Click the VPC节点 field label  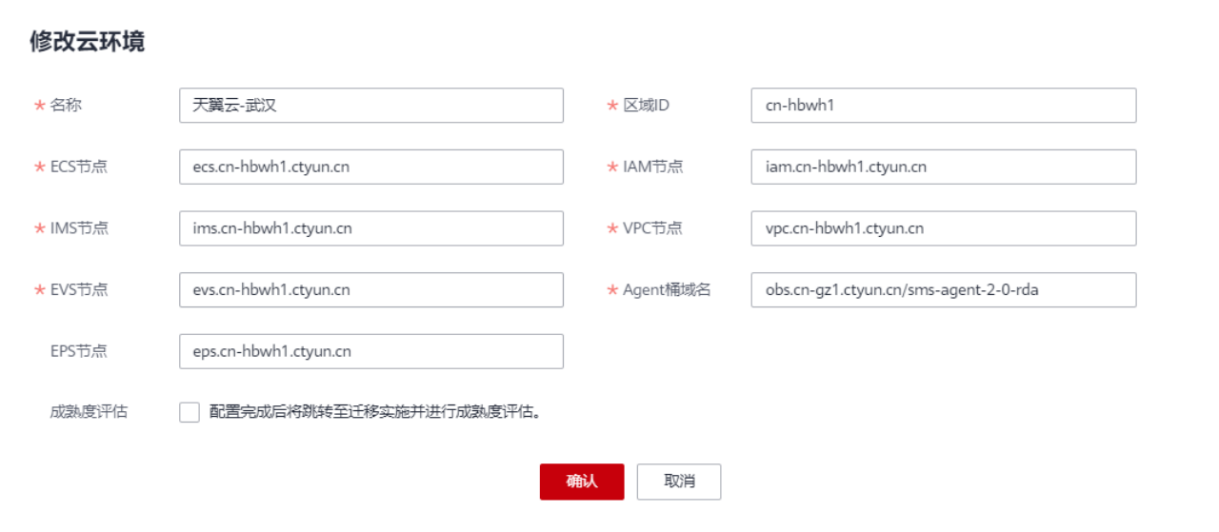[x=652, y=228]
